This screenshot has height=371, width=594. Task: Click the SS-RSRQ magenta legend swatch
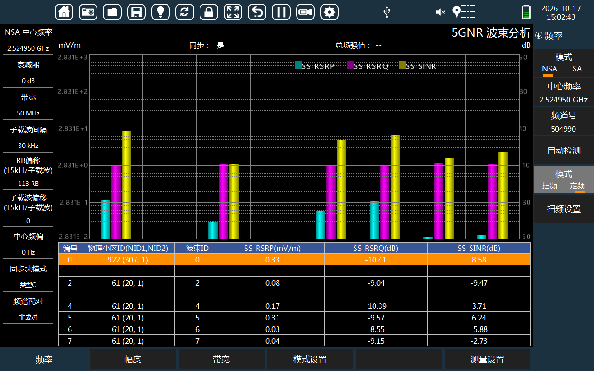point(350,65)
